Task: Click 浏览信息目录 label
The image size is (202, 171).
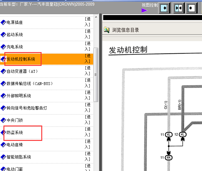Action: 125,30
